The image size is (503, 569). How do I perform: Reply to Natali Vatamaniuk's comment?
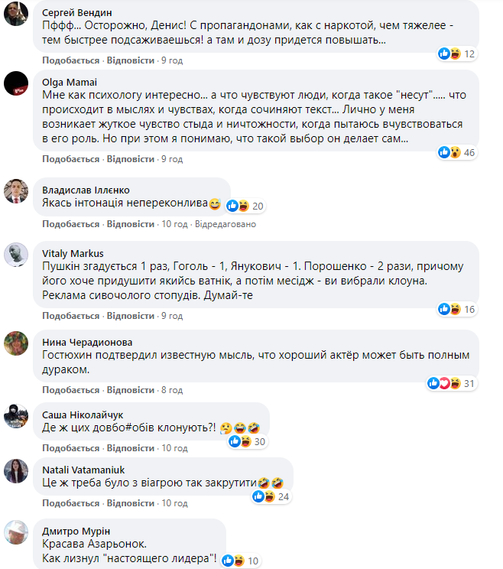130,503
